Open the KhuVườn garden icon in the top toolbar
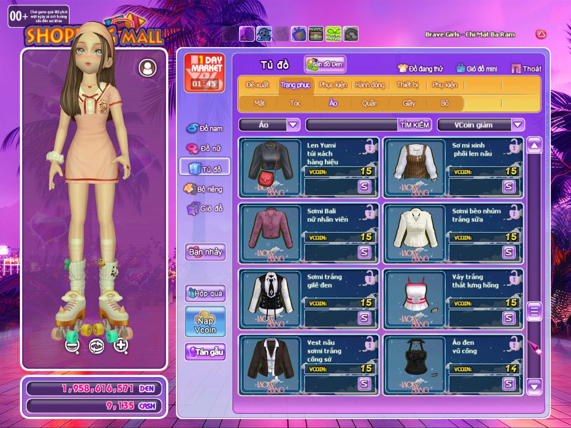The width and height of the screenshot is (571, 428). pyautogui.click(x=333, y=34)
